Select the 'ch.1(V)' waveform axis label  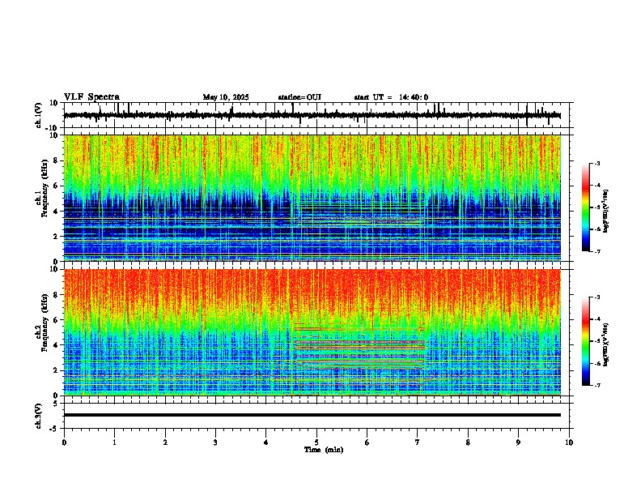click(39, 115)
